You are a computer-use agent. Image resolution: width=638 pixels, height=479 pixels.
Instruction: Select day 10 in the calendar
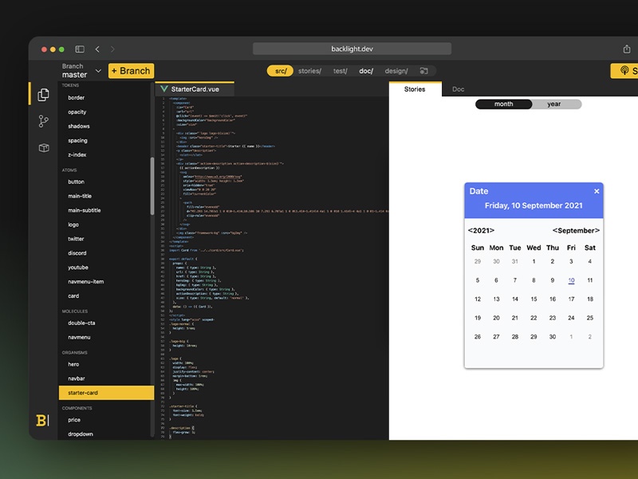pos(571,280)
